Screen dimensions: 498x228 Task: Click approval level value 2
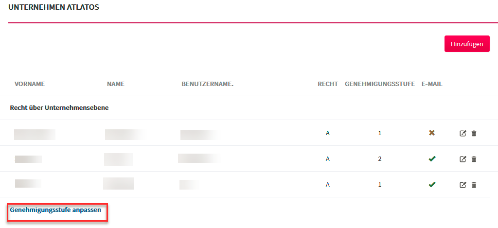[x=380, y=159]
